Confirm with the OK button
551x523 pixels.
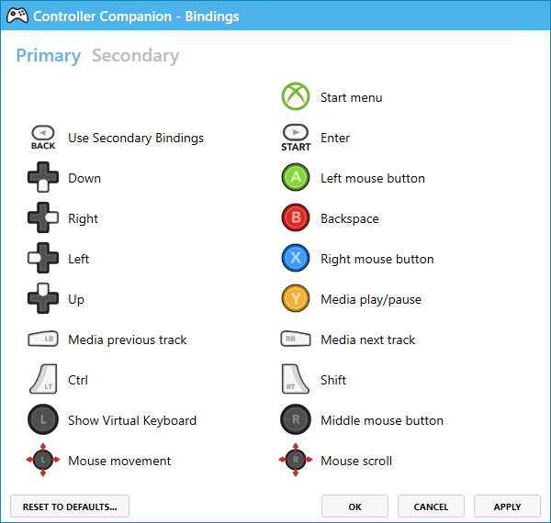[x=355, y=506]
